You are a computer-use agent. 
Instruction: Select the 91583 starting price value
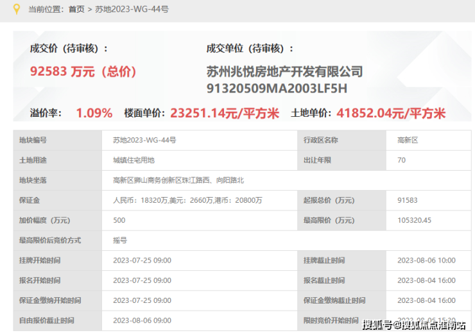point(408,200)
